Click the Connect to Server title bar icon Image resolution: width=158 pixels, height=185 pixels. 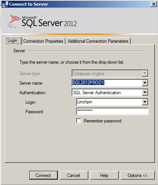point(5,4)
